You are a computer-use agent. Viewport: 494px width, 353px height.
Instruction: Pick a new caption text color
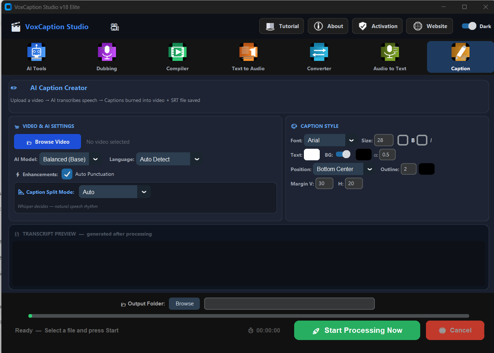click(x=311, y=154)
